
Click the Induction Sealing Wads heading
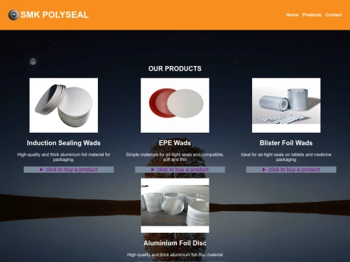pyautogui.click(x=64, y=143)
